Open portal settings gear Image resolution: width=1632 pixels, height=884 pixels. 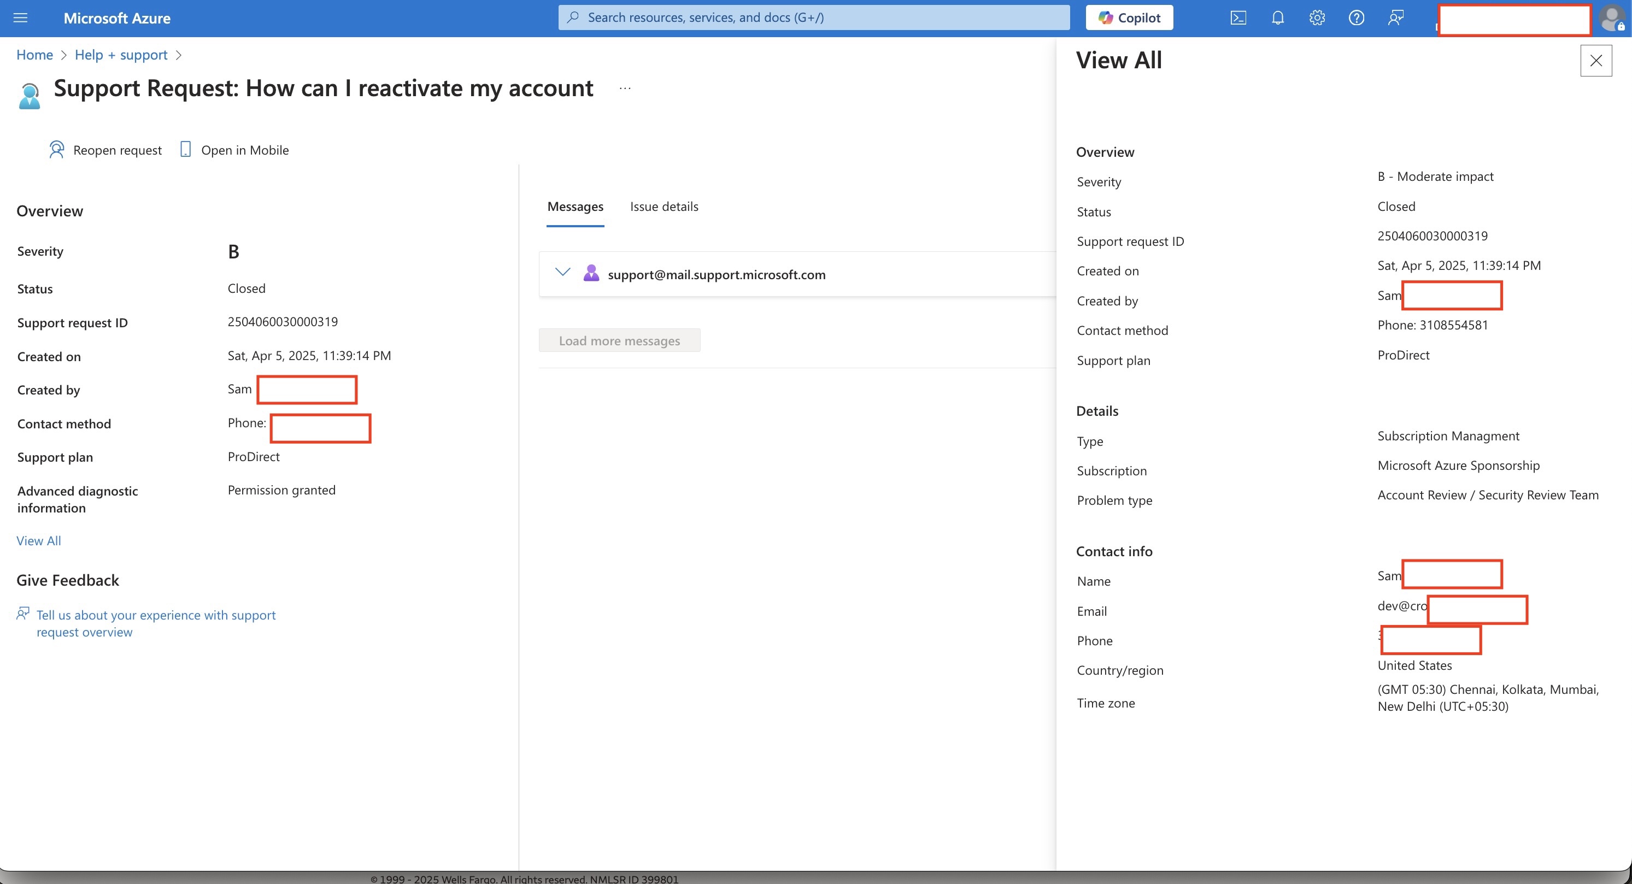(x=1317, y=17)
